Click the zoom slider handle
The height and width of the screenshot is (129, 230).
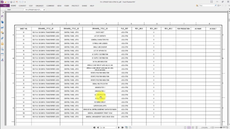(x=221, y=128)
